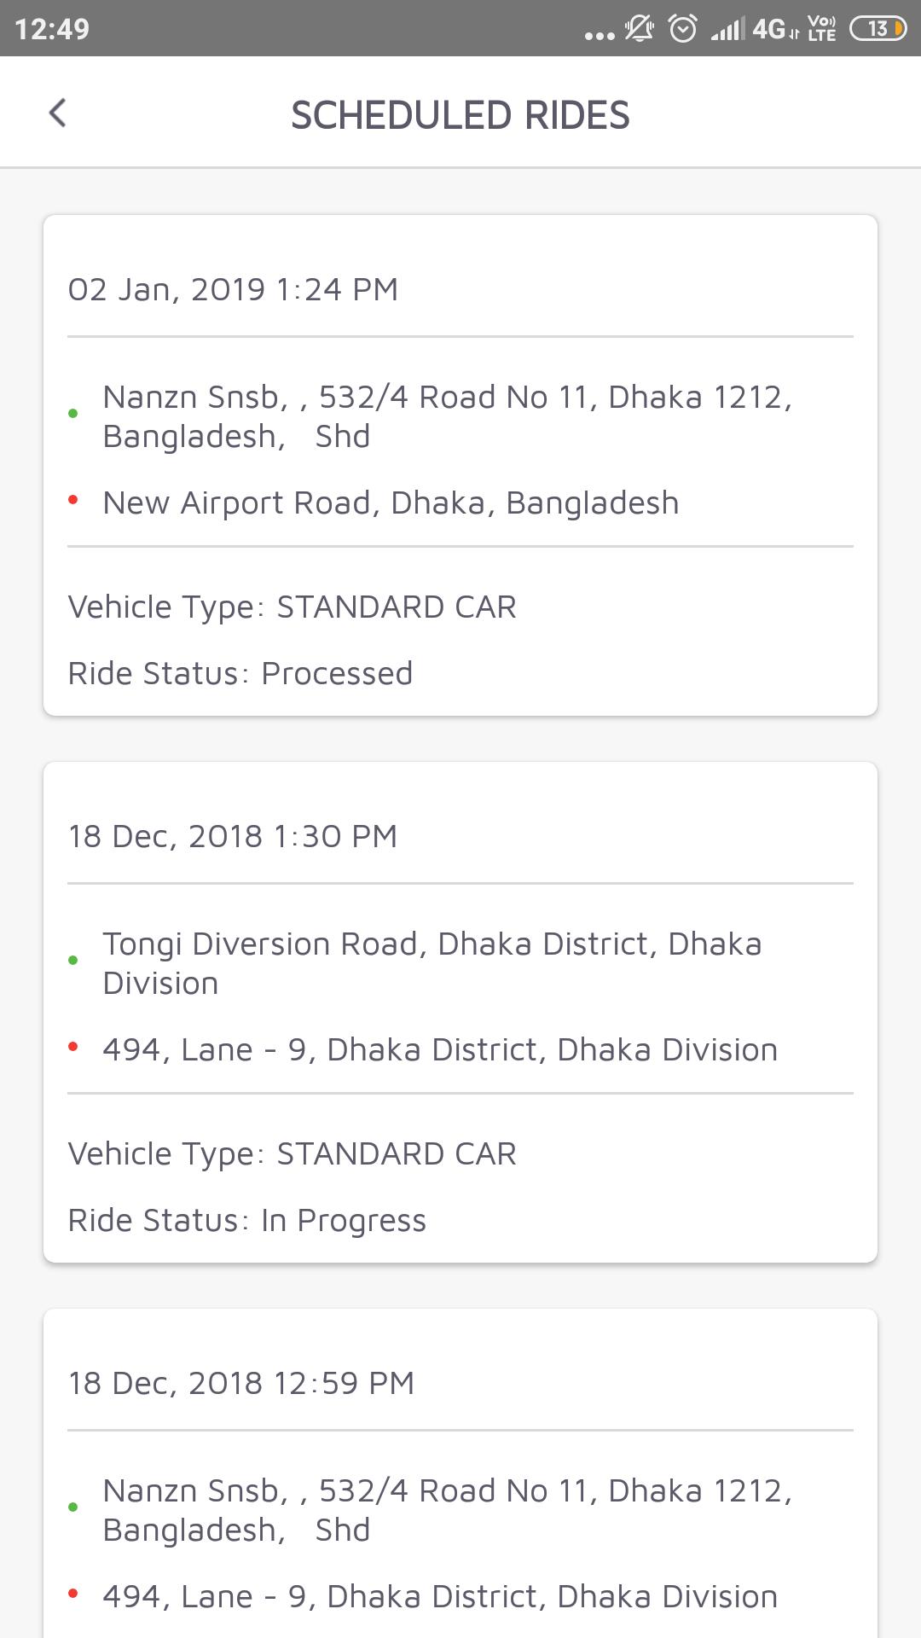Tap second card's 494, Lane - 9 destination
921x1638 pixels.
[439, 1049]
